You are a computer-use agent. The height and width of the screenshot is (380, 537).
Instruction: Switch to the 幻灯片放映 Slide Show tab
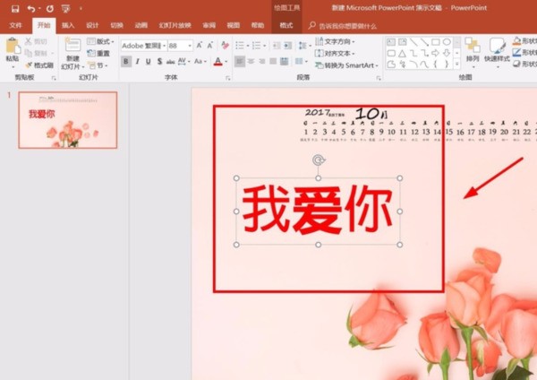point(175,25)
